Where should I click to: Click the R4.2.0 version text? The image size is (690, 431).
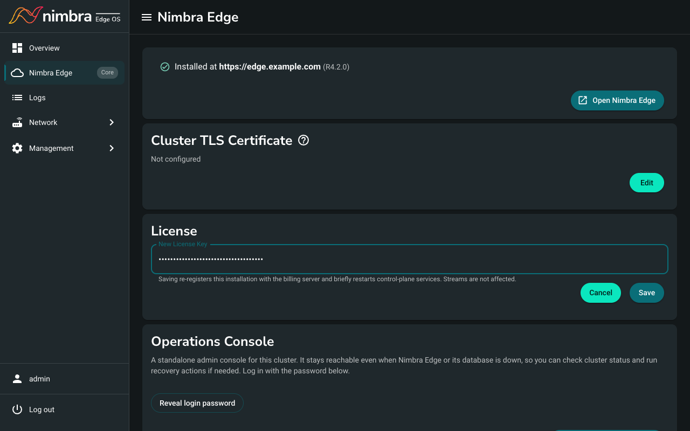[336, 67]
